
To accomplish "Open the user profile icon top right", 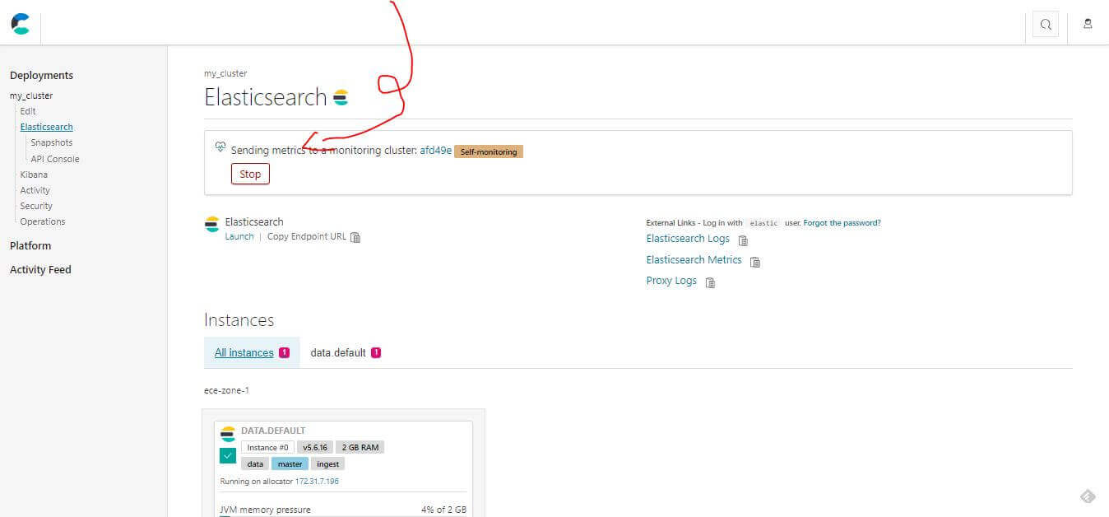I will coord(1088,24).
